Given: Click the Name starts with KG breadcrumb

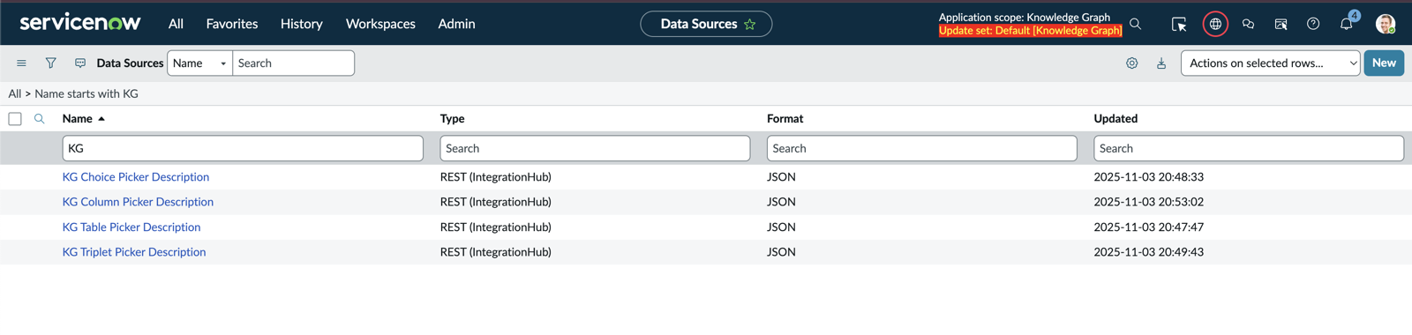Looking at the screenshot, I should click(x=86, y=93).
